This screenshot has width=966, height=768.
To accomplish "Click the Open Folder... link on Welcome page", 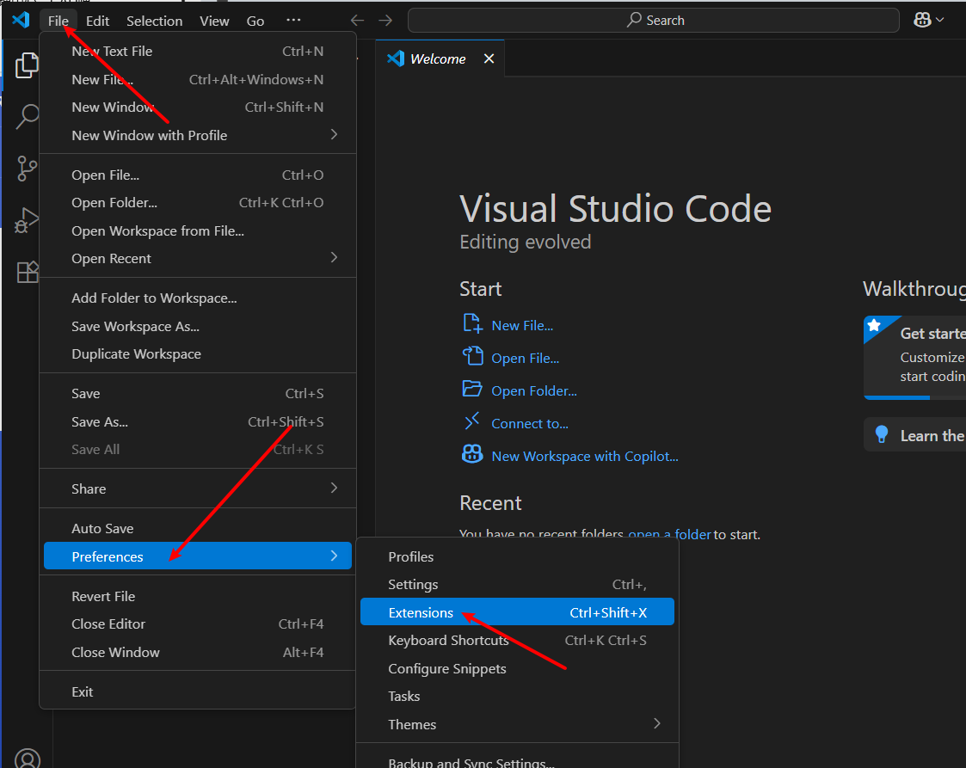I will pyautogui.click(x=533, y=390).
